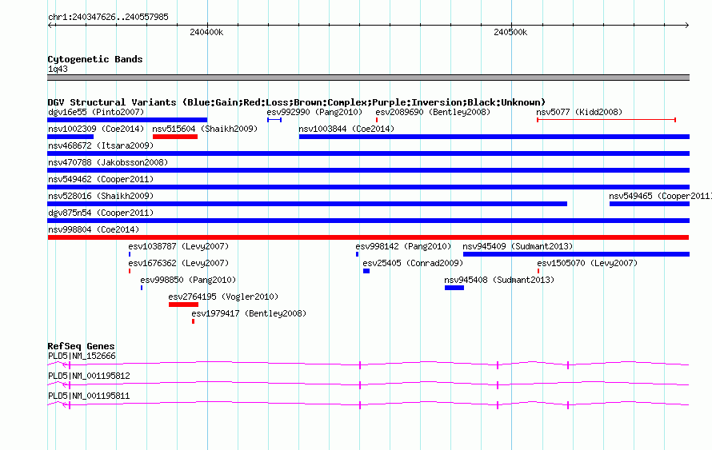Select the blue nsv528016 gain bar
Viewport: 712px width, 450px height.
coord(307,204)
